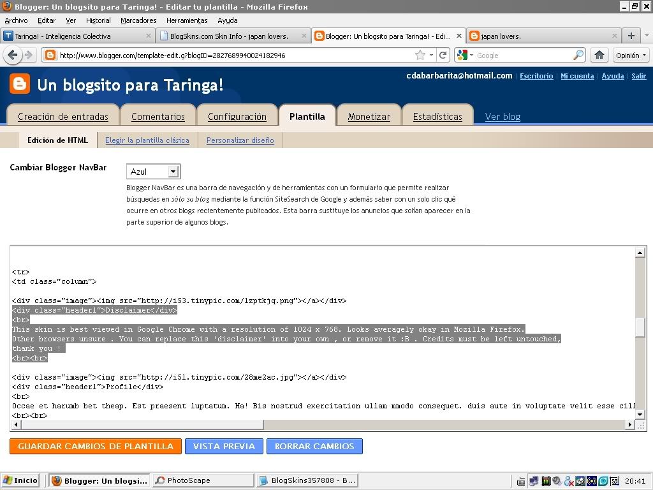Viewport: 653px width, 490px height.
Task: Click the Blogger logo in the header
Action: point(20,84)
